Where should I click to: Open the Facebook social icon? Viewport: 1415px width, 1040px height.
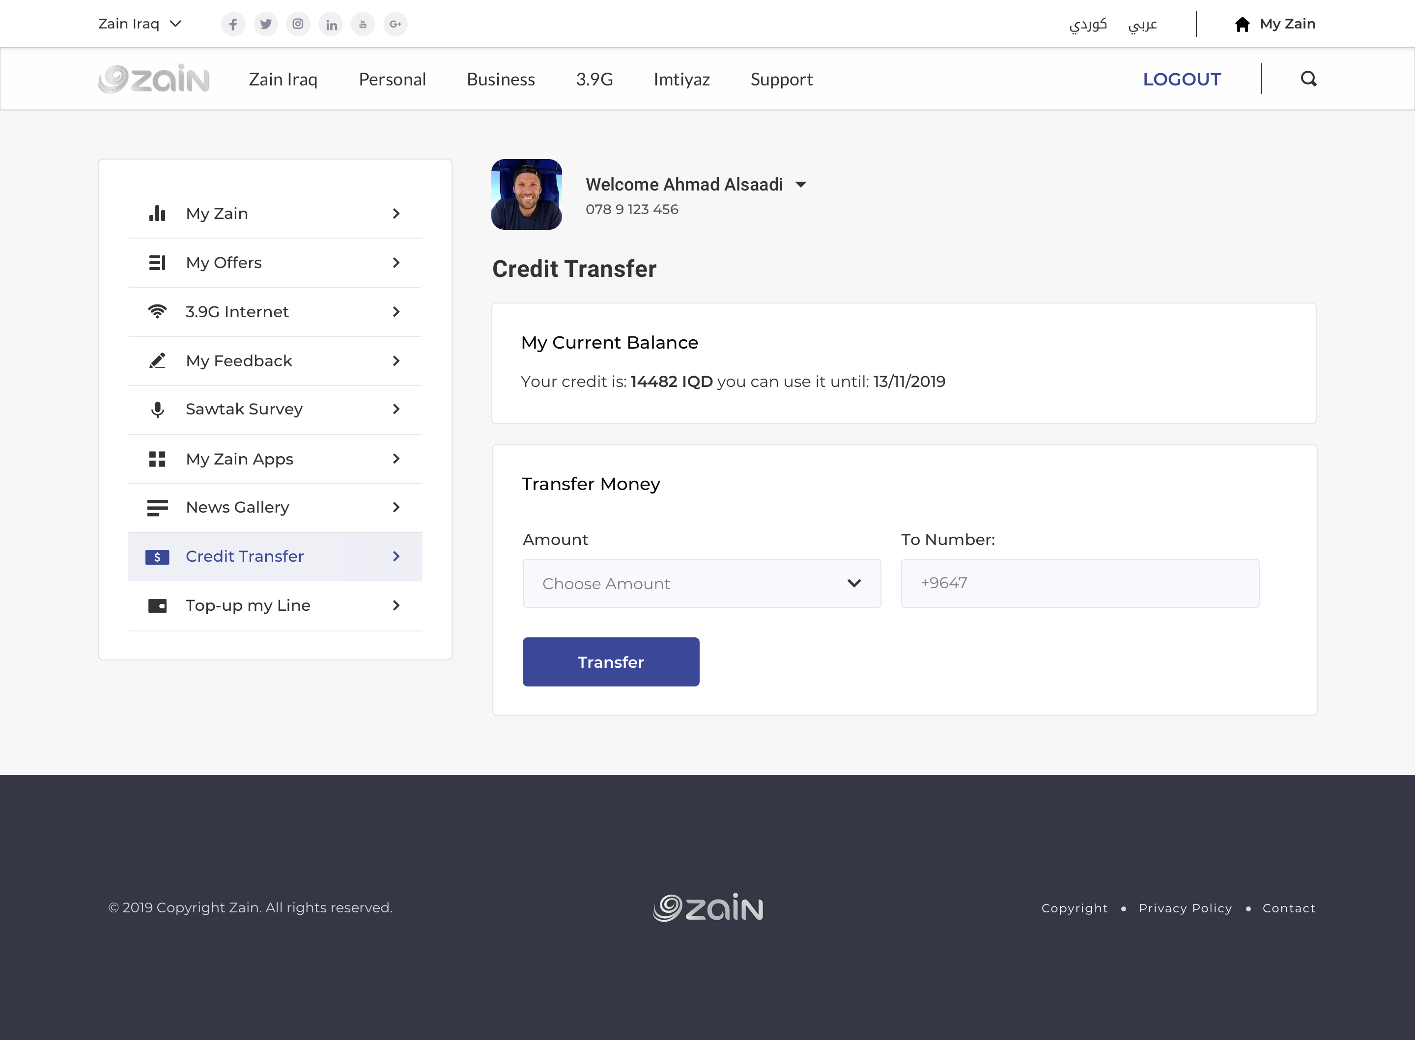pos(233,24)
